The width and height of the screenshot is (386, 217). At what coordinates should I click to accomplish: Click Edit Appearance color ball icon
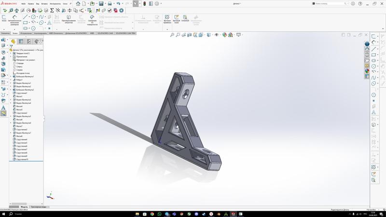pyautogui.click(x=224, y=35)
